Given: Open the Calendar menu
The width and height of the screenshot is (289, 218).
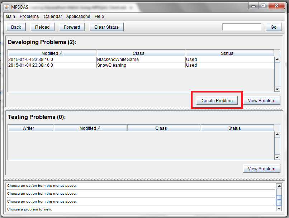Looking at the screenshot, I should (x=53, y=16).
